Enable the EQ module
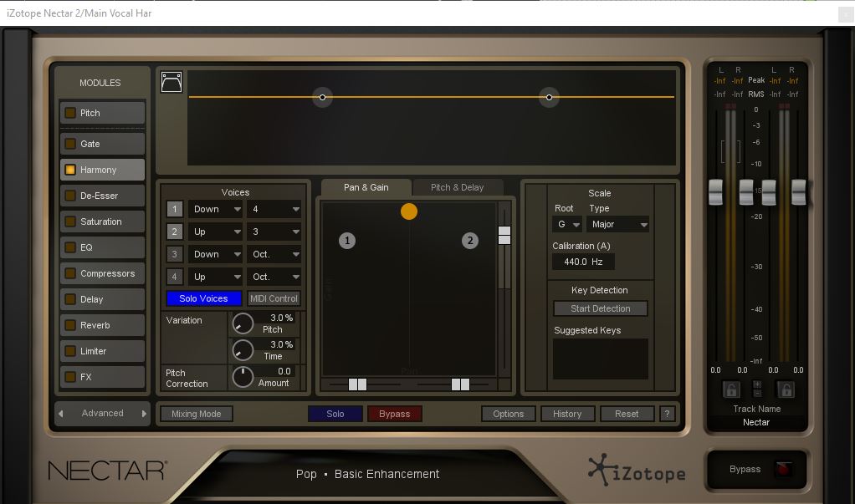This screenshot has width=855, height=504. 70,247
